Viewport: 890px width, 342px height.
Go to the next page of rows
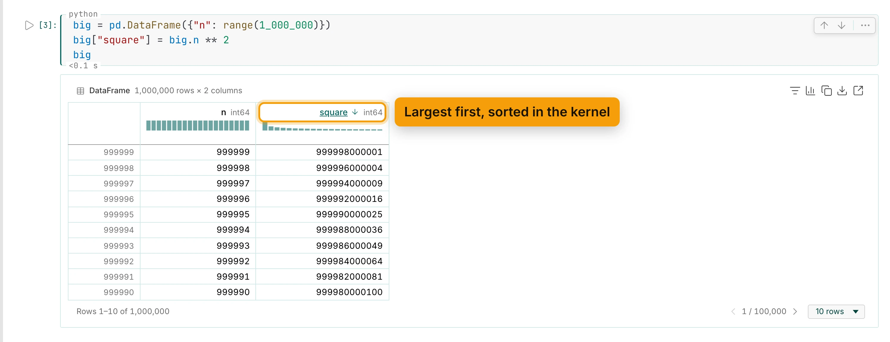[795, 311]
